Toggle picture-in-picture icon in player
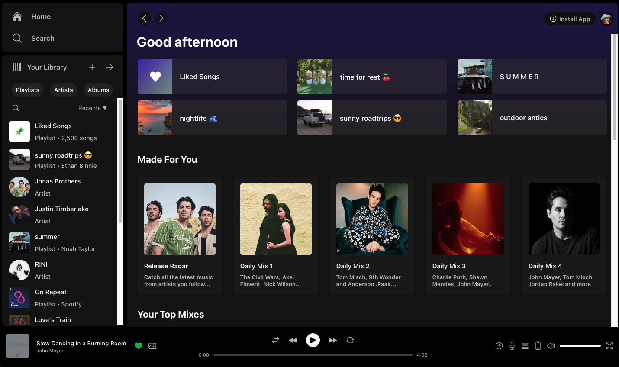The image size is (619, 367). pyautogui.click(x=152, y=345)
